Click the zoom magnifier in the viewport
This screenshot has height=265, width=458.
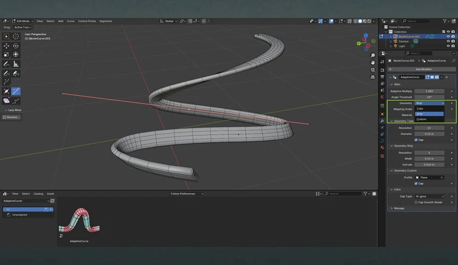coord(373,55)
